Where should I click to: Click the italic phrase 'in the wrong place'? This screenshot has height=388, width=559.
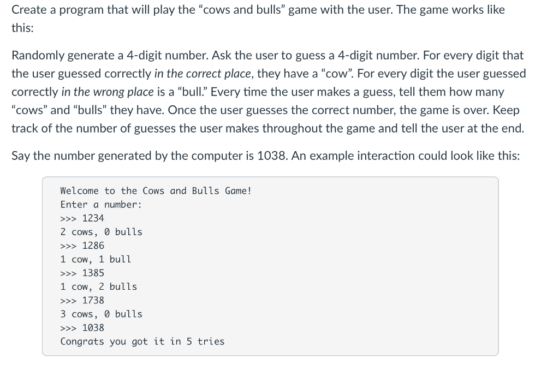[x=108, y=92]
